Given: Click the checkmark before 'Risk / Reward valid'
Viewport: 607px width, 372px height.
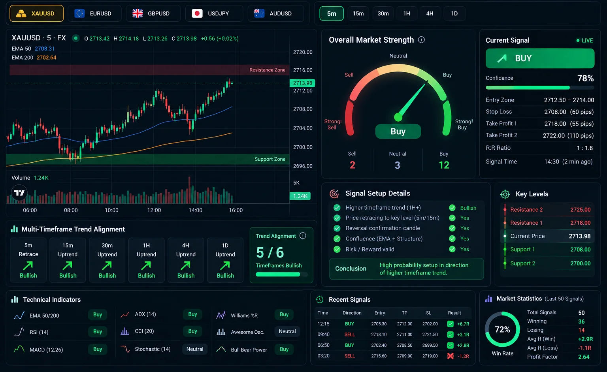Looking at the screenshot, I should click(x=337, y=249).
